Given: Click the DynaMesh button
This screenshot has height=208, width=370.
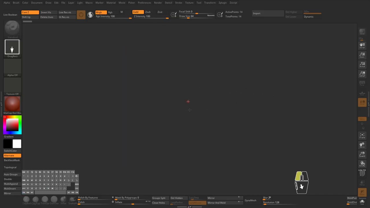Looking at the screenshot, I should 250,200.
